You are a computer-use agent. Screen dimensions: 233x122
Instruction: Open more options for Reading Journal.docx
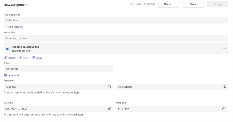(x=224, y=49)
